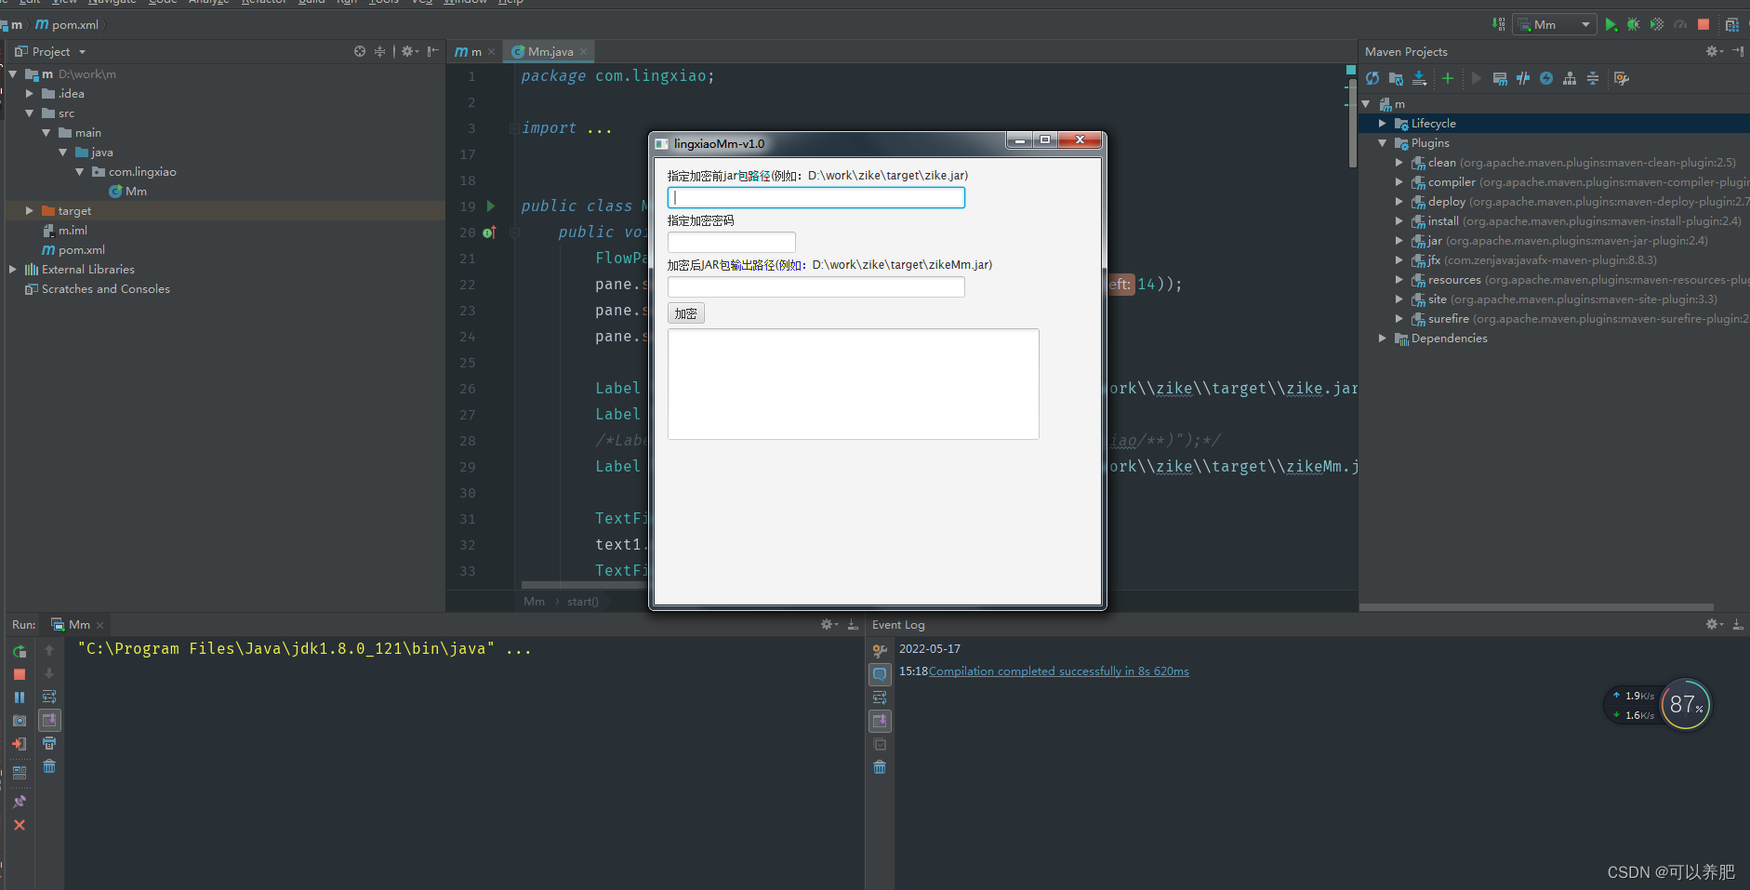Screen dimensions: 1750x890
Task: Click run gutter arrow beside public class on line 19
Action: pos(491,206)
